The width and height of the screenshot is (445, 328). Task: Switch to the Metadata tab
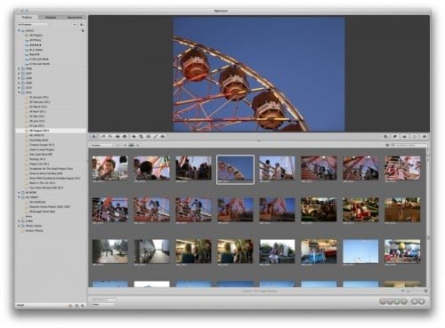(x=51, y=18)
